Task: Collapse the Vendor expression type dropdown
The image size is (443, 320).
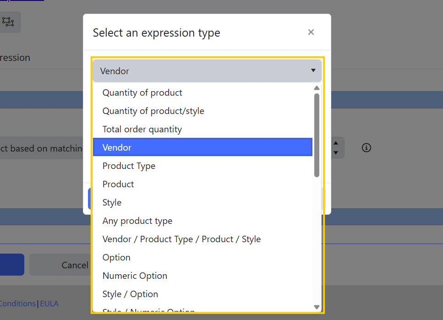Action: coord(207,71)
